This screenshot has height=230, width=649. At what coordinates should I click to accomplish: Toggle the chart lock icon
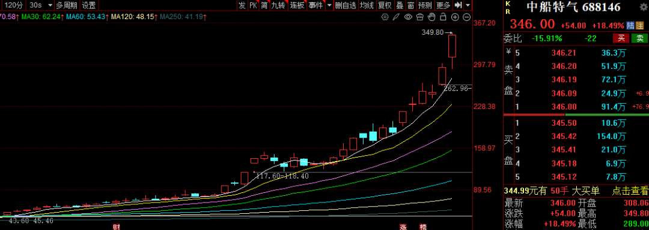(443, 17)
